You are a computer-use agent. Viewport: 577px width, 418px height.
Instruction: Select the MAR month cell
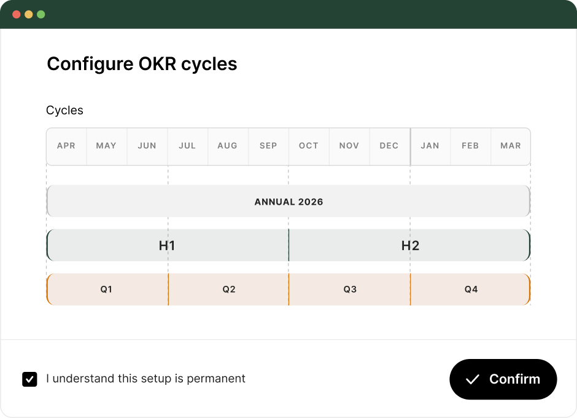[511, 146]
